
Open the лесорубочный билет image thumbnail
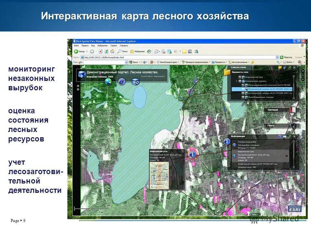(159, 175)
